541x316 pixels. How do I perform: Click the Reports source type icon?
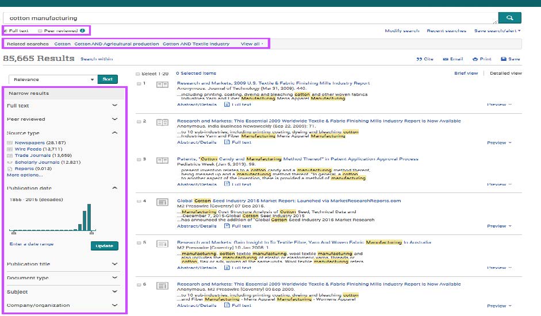pyautogui.click(x=10, y=169)
